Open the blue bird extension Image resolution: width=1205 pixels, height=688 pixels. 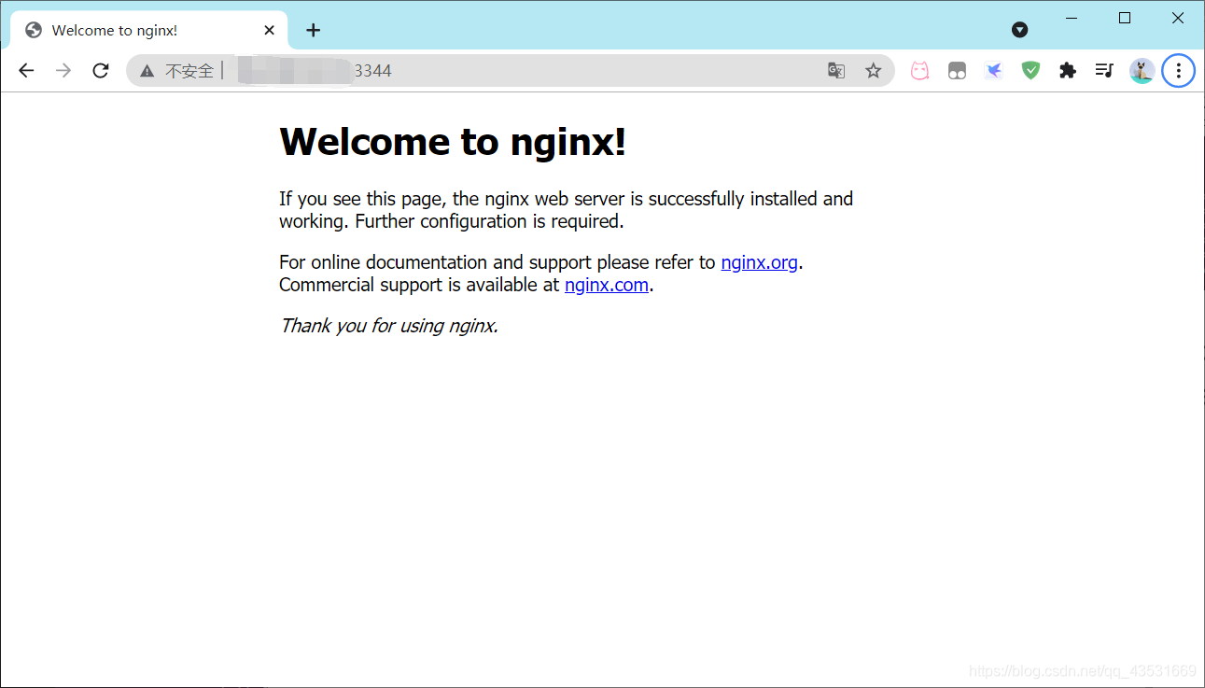click(994, 71)
